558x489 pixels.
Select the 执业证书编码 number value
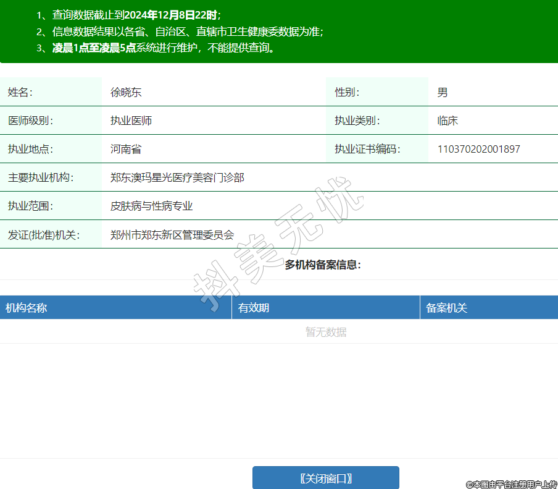tap(478, 149)
